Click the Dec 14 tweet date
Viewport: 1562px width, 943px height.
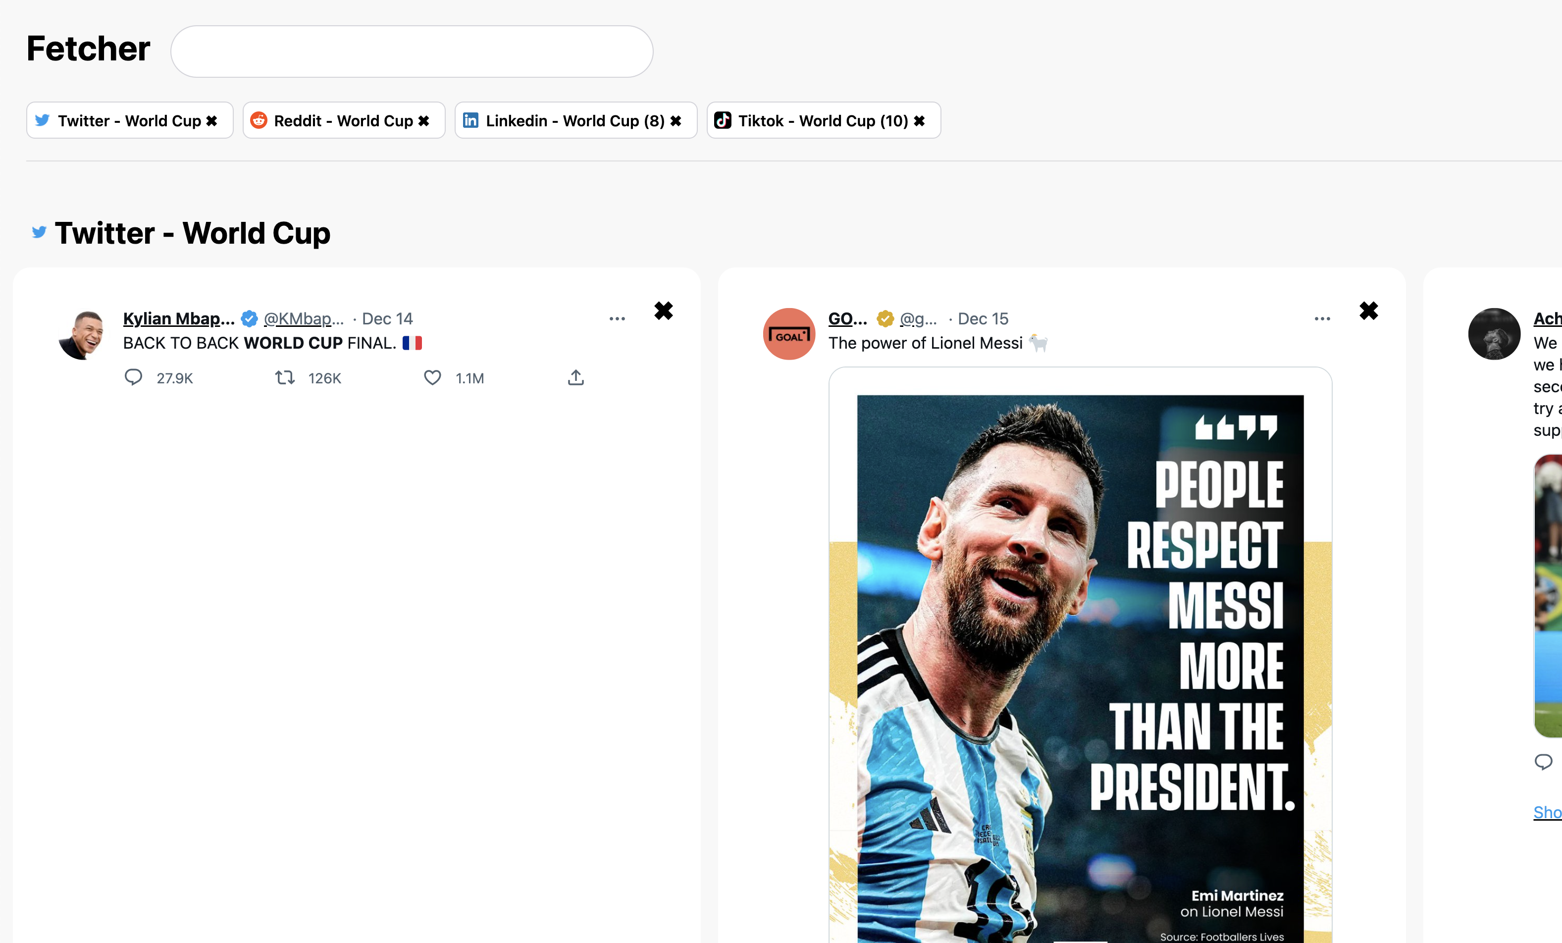[x=387, y=318]
